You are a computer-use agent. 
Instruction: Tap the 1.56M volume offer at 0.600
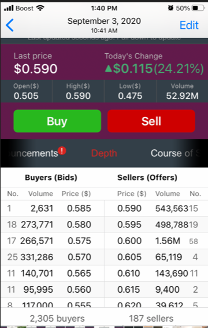pos(168,241)
